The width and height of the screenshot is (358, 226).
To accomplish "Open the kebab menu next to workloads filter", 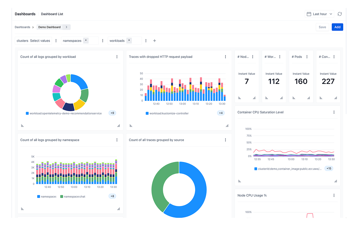I will 146,41.
